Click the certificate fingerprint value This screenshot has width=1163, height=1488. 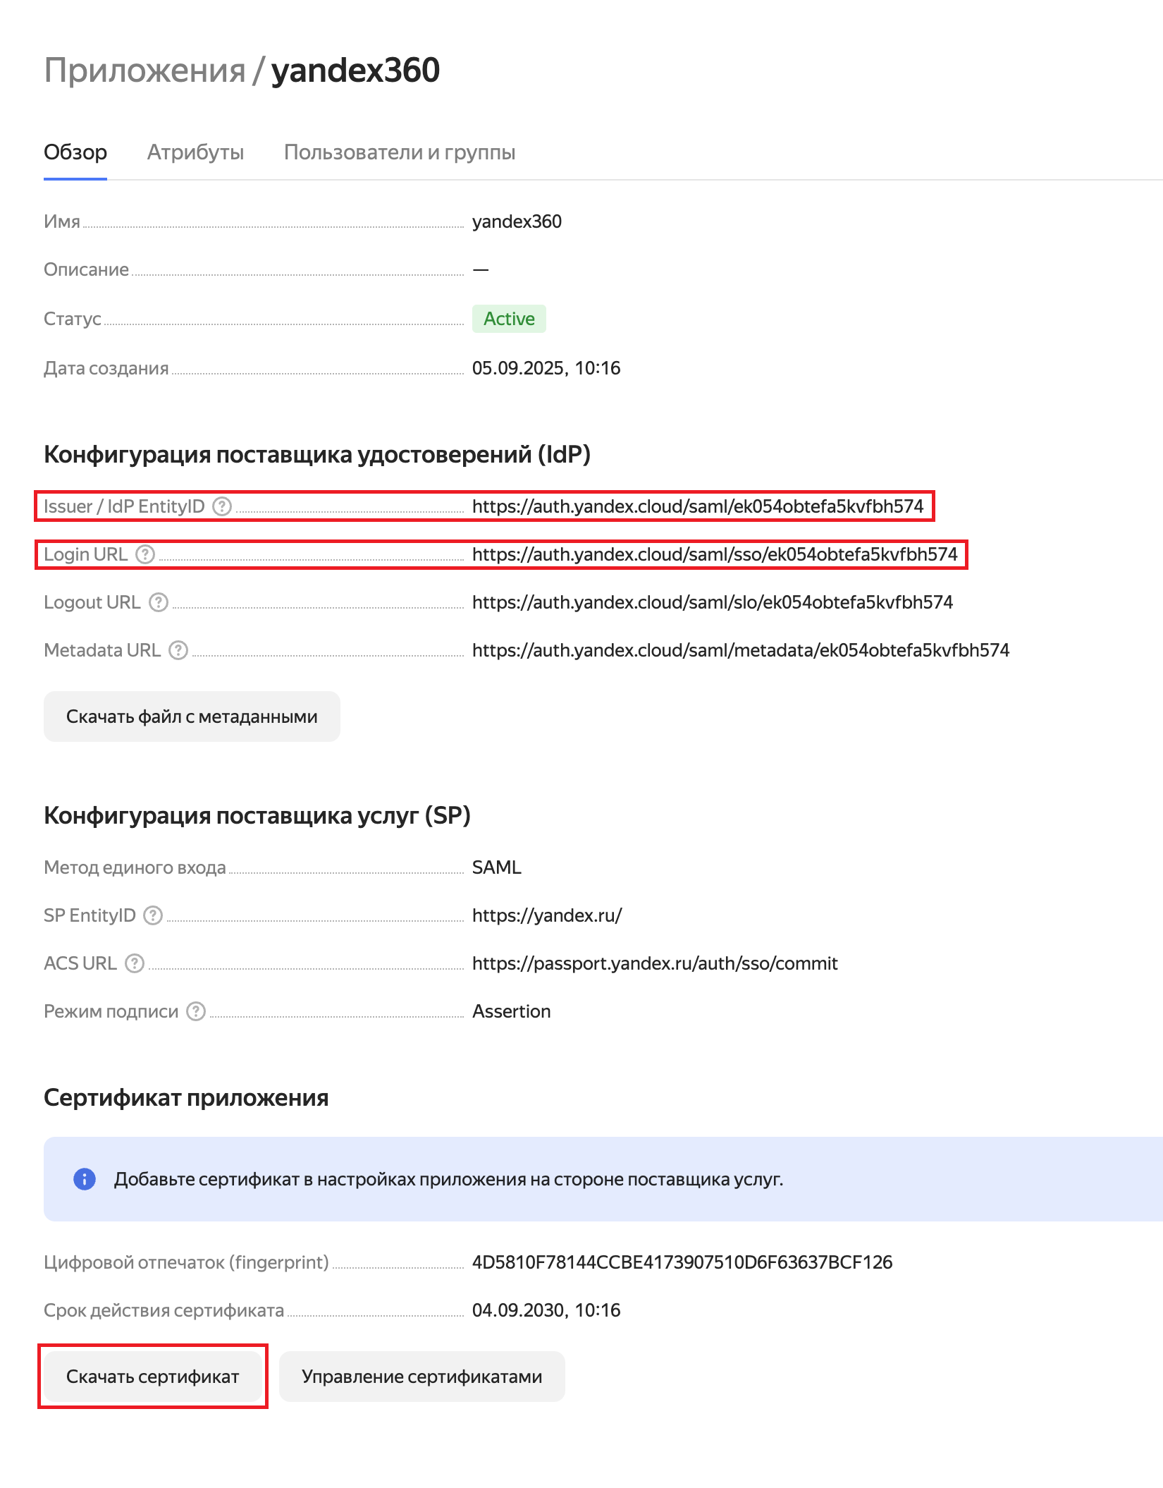(682, 1262)
